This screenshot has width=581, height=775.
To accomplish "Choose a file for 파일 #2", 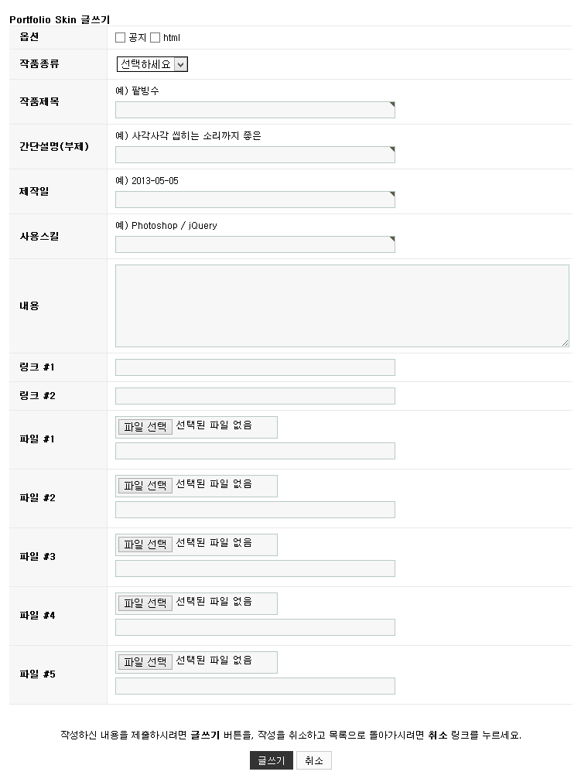I will point(145,486).
